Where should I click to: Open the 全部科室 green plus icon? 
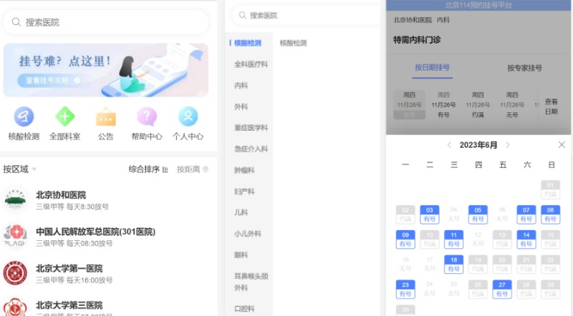coord(64,117)
